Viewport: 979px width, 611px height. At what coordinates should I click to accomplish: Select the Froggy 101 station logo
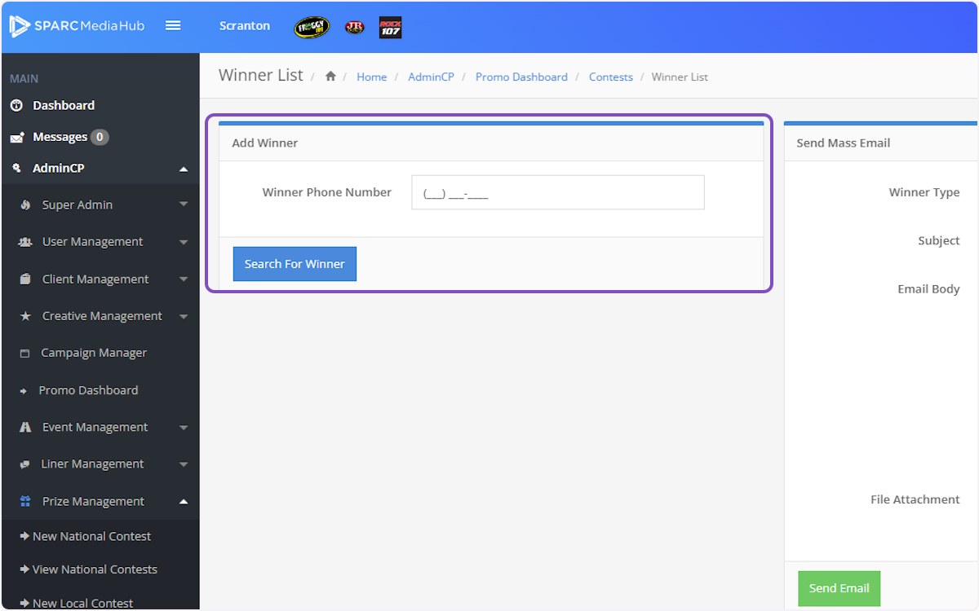(x=311, y=27)
